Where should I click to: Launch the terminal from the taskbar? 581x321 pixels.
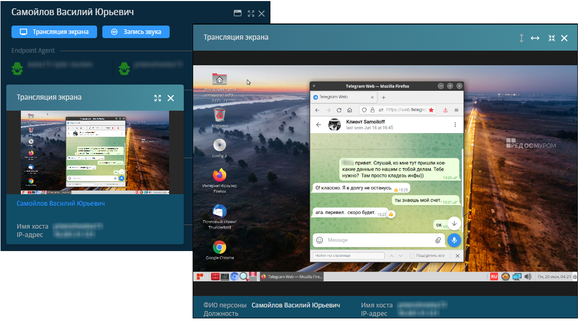coord(224,277)
